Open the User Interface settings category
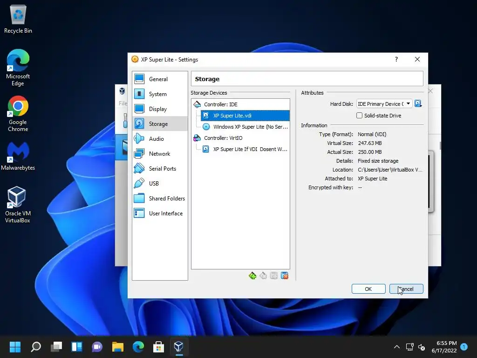477x358 pixels. point(160,213)
